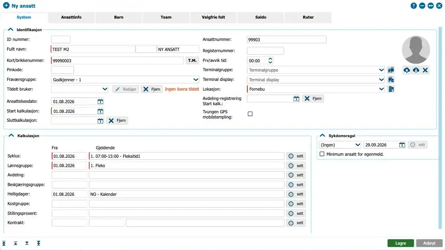Click the employee profile picture placeholder

coord(416,50)
